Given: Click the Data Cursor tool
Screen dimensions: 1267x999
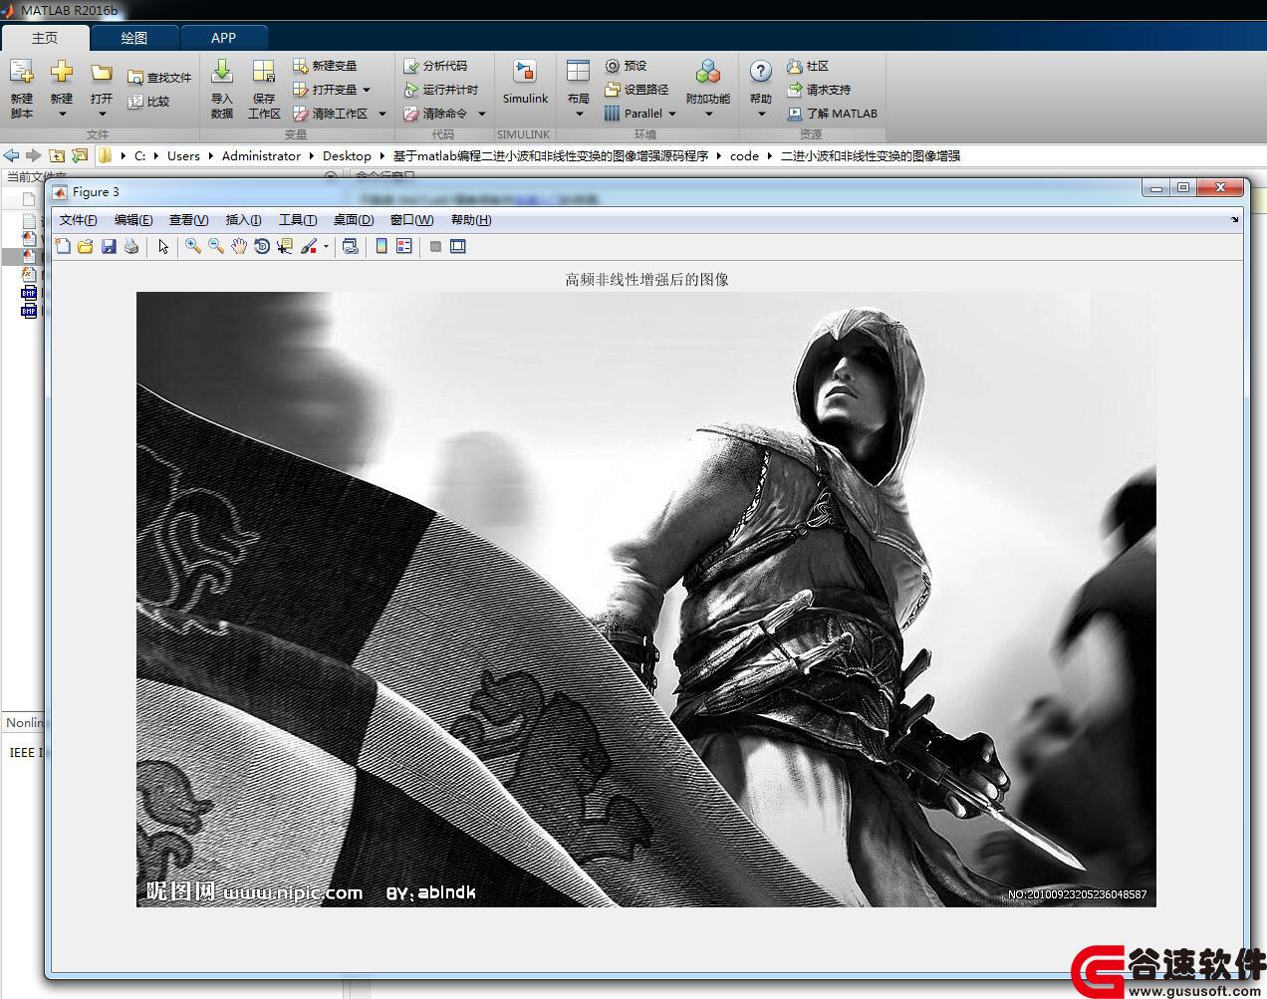Looking at the screenshot, I should pos(285,246).
